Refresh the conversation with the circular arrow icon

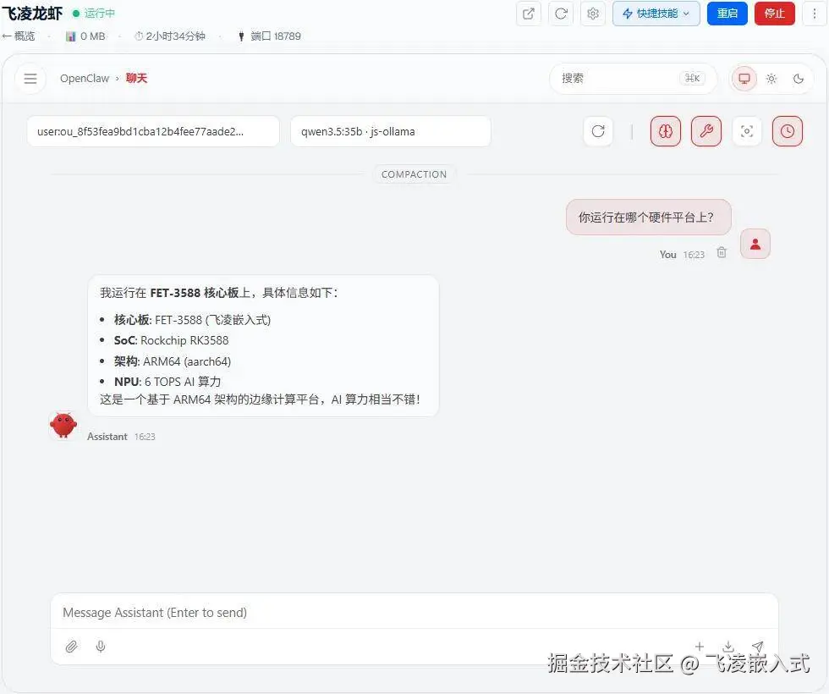click(598, 131)
